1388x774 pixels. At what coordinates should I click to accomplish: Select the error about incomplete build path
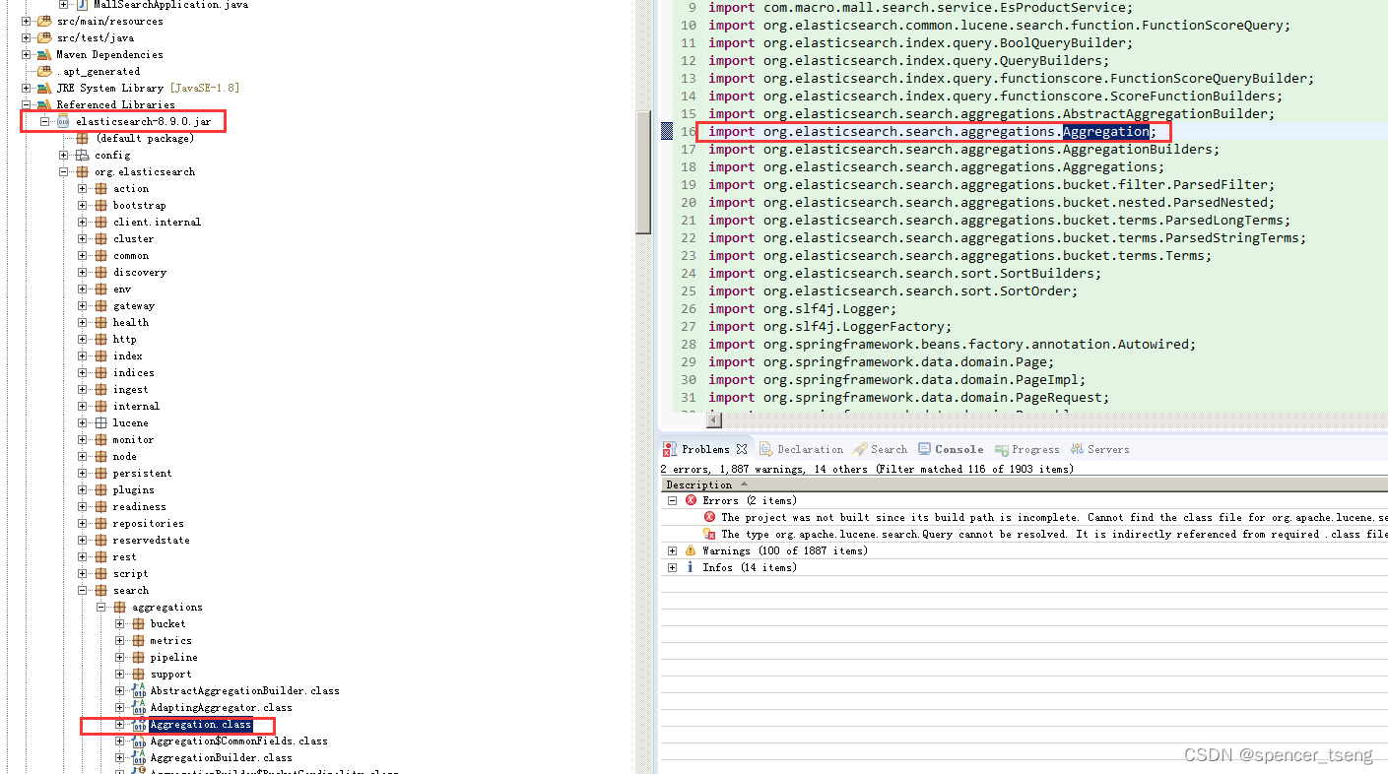[985, 517]
